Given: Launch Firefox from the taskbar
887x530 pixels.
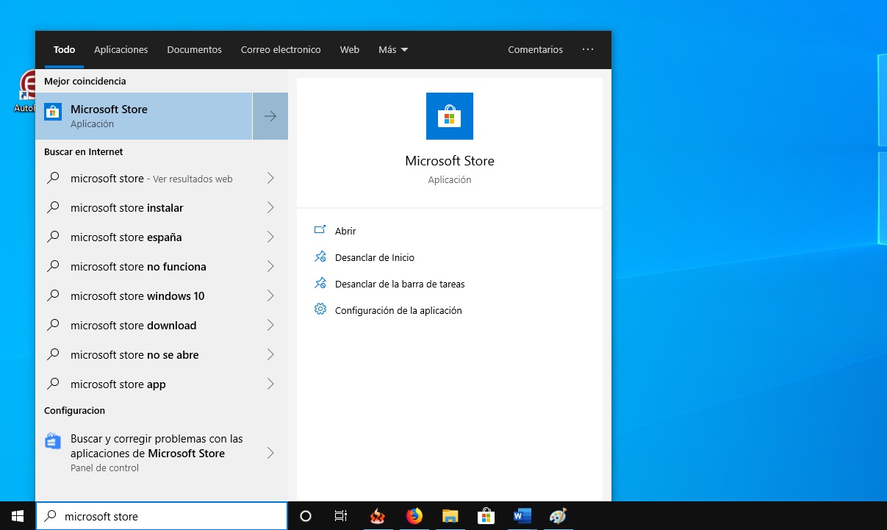Looking at the screenshot, I should coord(414,516).
